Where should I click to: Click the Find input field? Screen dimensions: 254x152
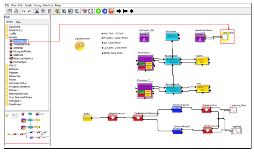pyautogui.click(x=29, y=17)
